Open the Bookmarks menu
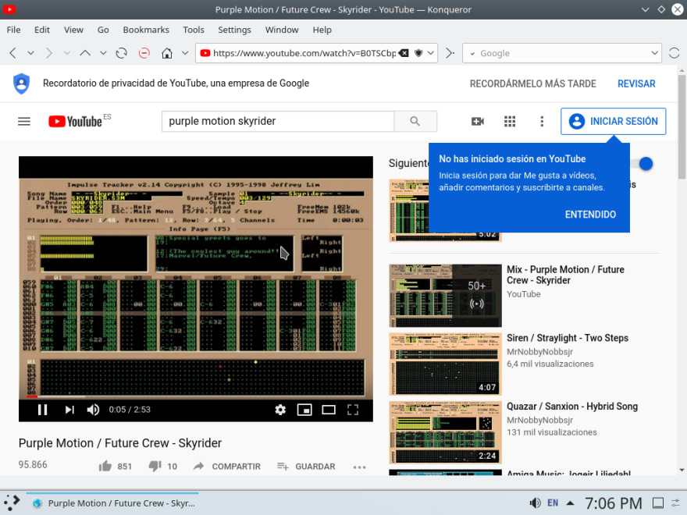The height and width of the screenshot is (515, 687). [146, 30]
